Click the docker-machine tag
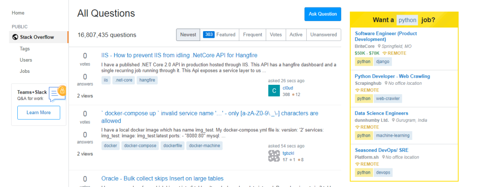Viewport: 480px width, 187px height. (x=204, y=146)
